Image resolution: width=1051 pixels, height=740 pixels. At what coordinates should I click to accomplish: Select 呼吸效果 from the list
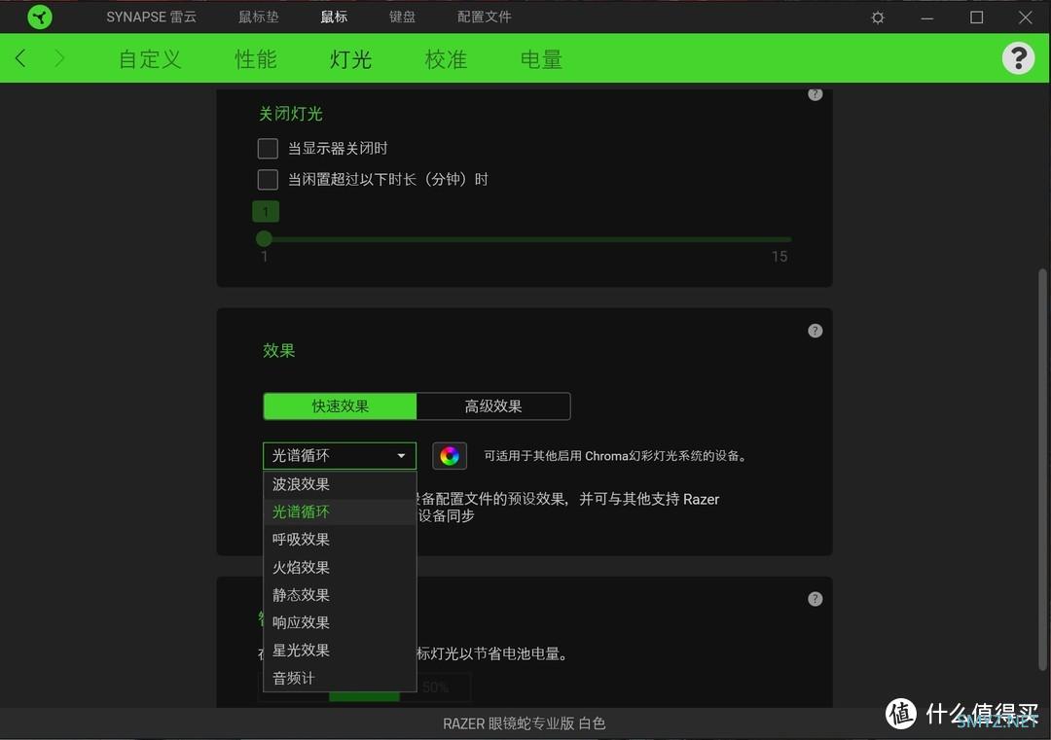340,539
